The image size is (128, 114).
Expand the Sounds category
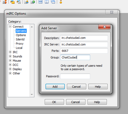pyautogui.click(x=10, y=56)
